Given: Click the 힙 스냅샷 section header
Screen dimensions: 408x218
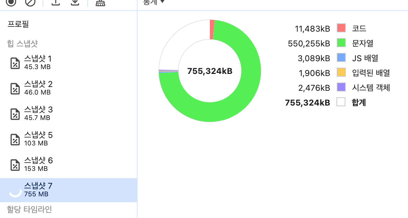Looking at the screenshot, I should point(22,43).
